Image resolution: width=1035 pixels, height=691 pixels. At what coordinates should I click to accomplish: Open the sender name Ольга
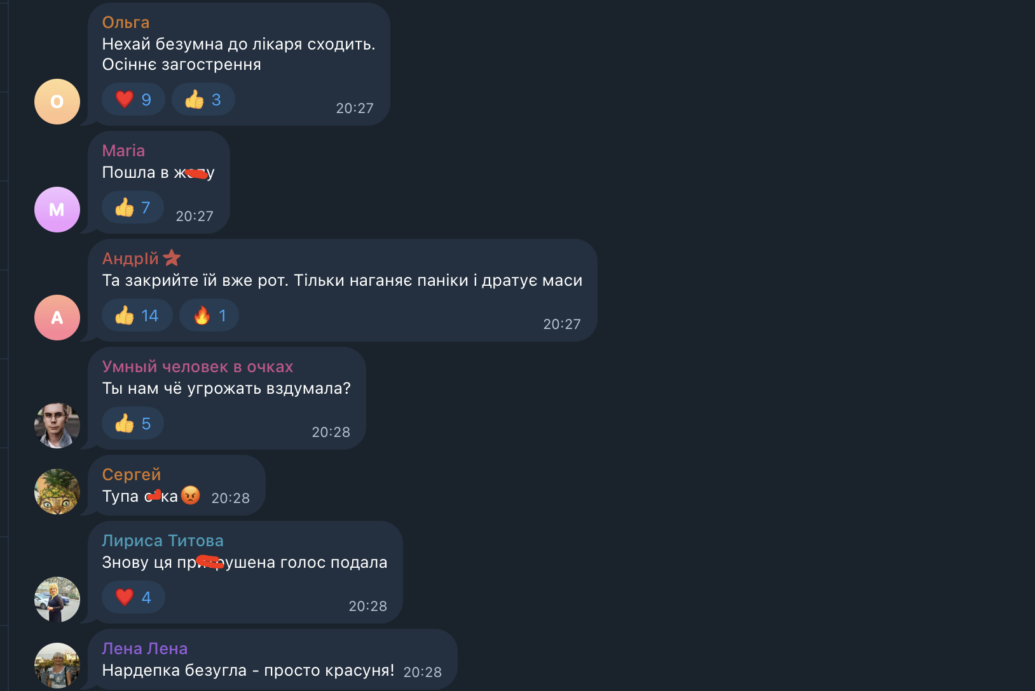(x=126, y=22)
